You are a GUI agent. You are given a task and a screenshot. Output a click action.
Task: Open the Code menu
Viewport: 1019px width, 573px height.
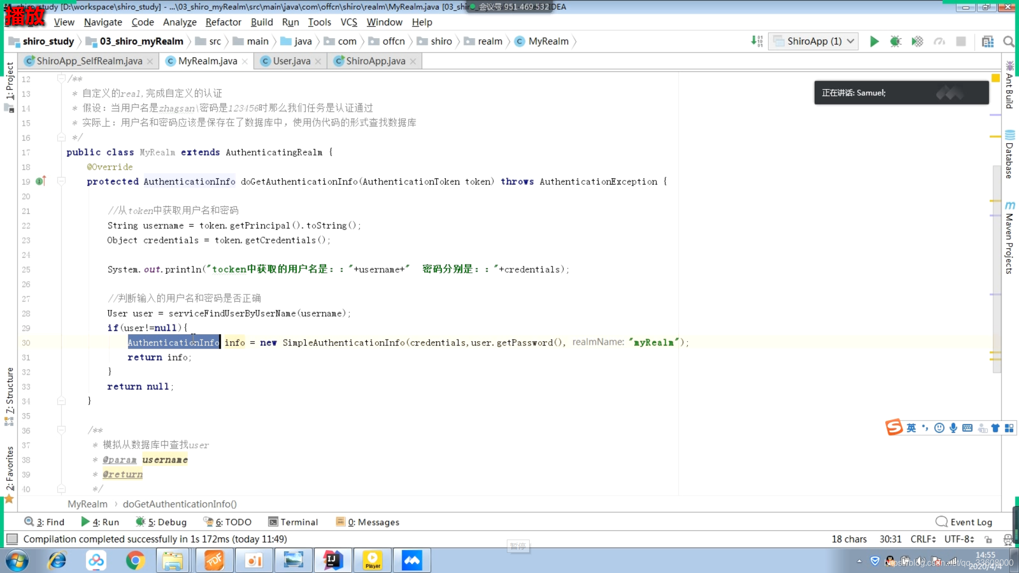(143, 22)
